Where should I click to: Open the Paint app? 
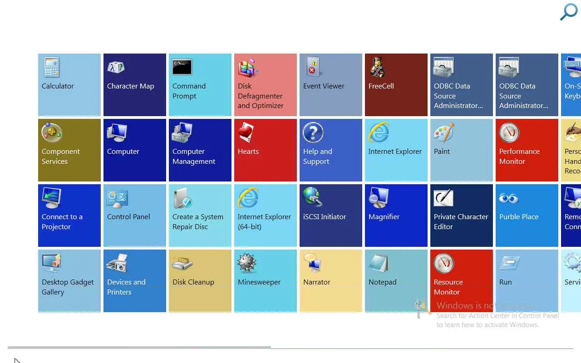tap(462, 150)
